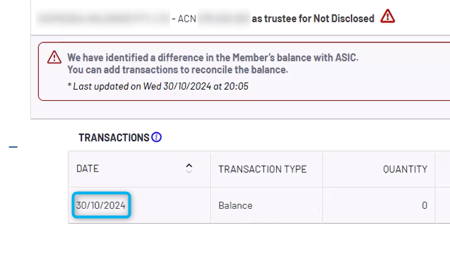The image size is (450, 266).
Task: Click the reconcile the balance instruction text
Action: [x=177, y=70]
